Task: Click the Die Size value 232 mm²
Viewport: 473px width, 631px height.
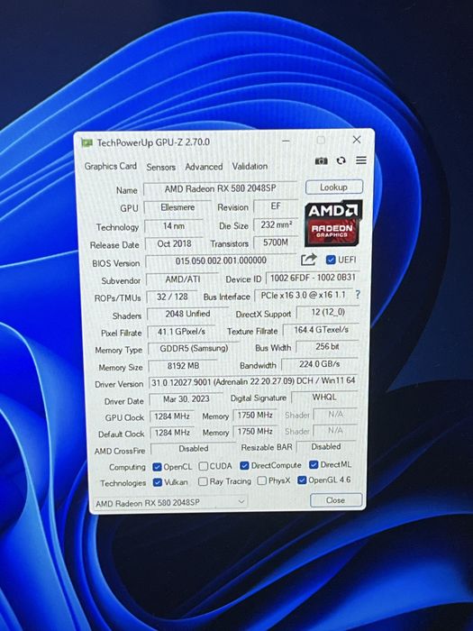Action: [276, 224]
